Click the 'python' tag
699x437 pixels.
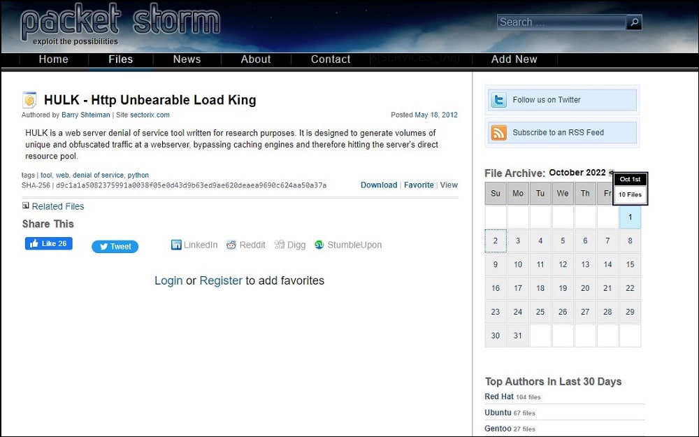pos(138,175)
